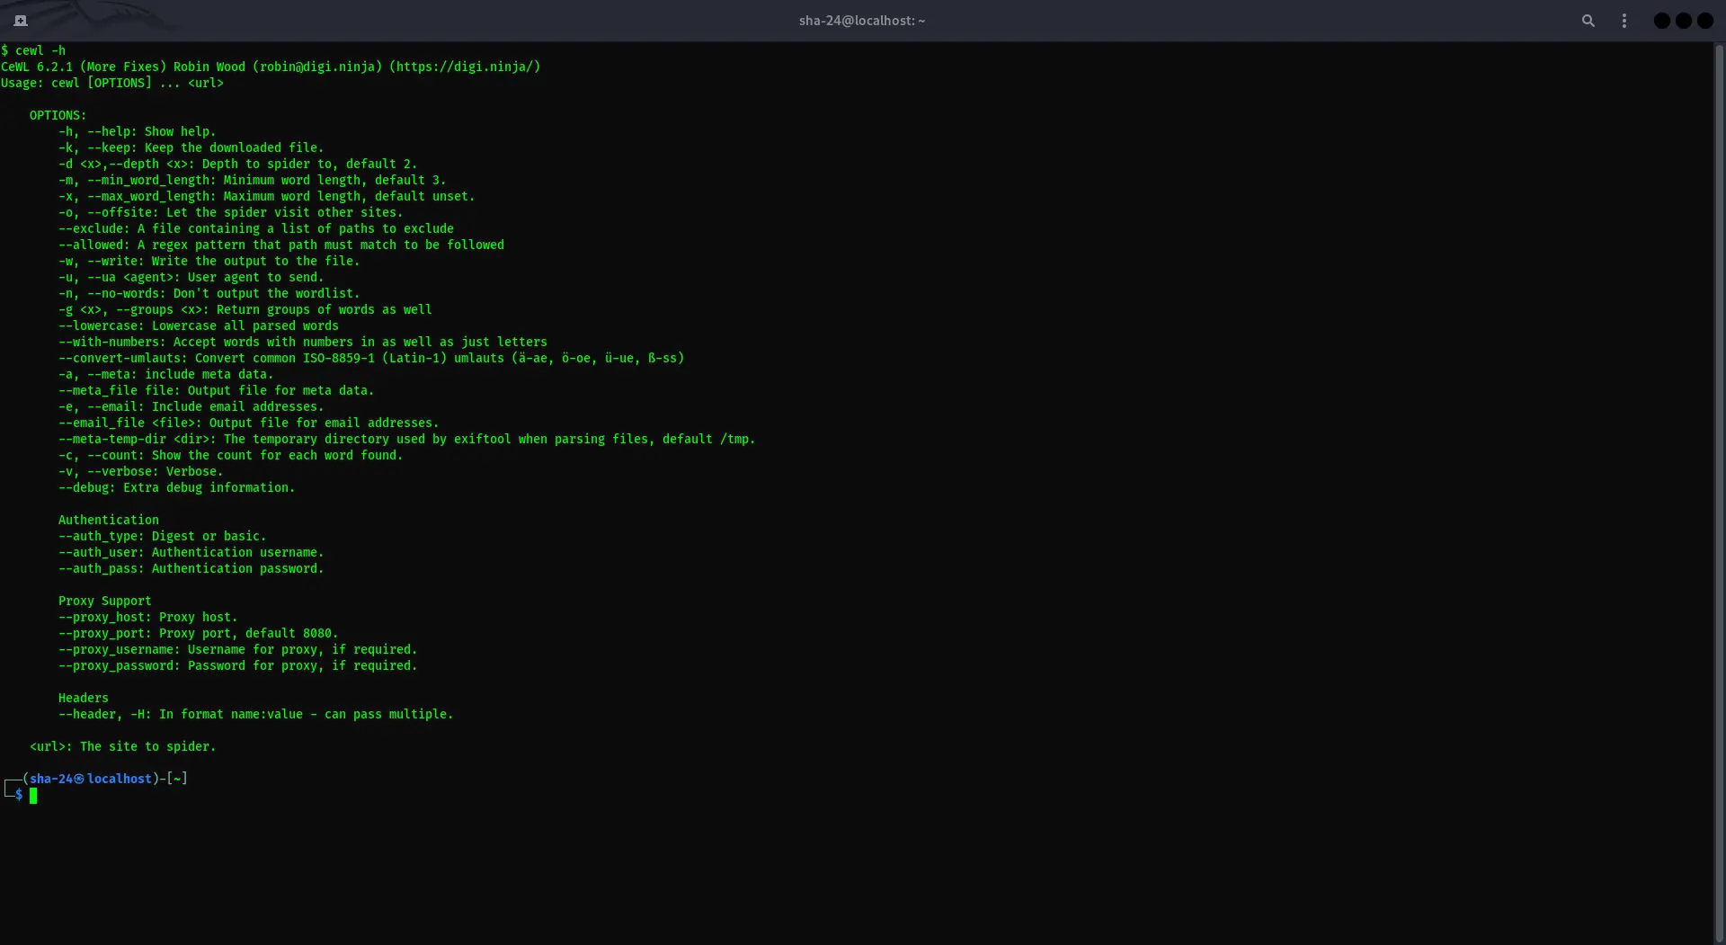Viewport: 1726px width, 945px height.
Task: Click the Authentication section heading
Action: pyautogui.click(x=108, y=520)
